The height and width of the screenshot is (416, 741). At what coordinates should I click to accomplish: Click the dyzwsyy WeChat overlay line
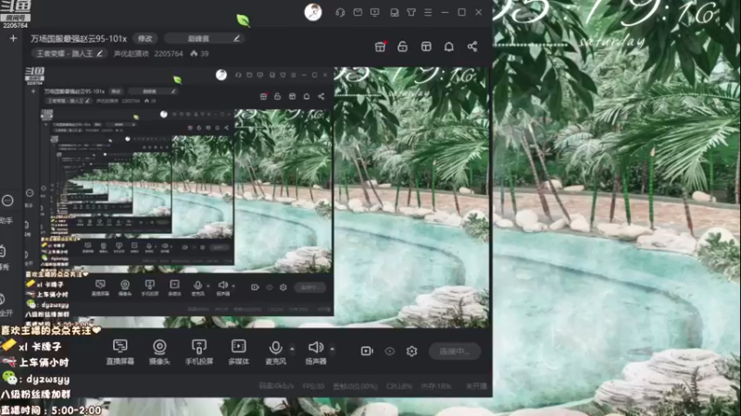[x=35, y=378]
